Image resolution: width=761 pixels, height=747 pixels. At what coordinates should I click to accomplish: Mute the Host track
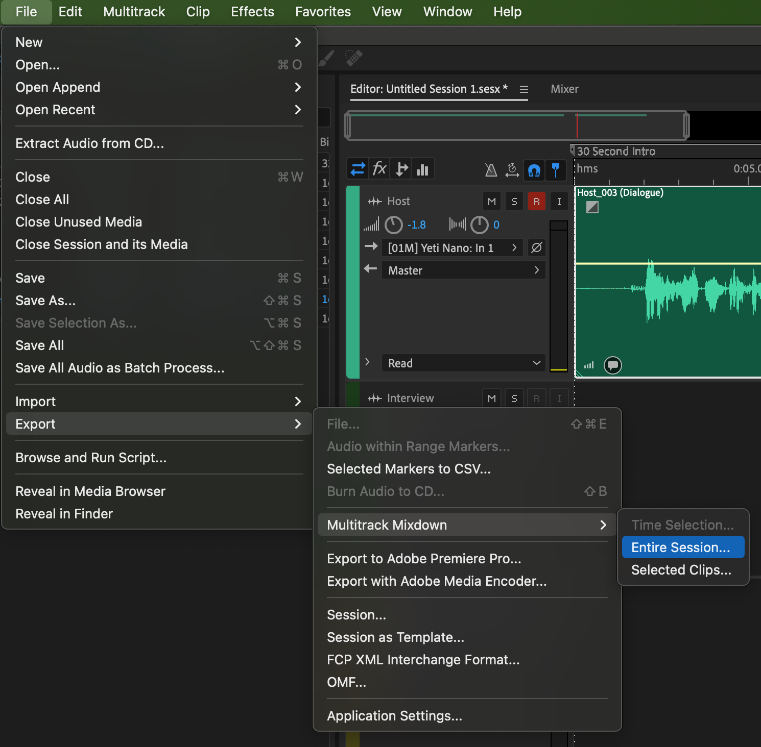491,202
